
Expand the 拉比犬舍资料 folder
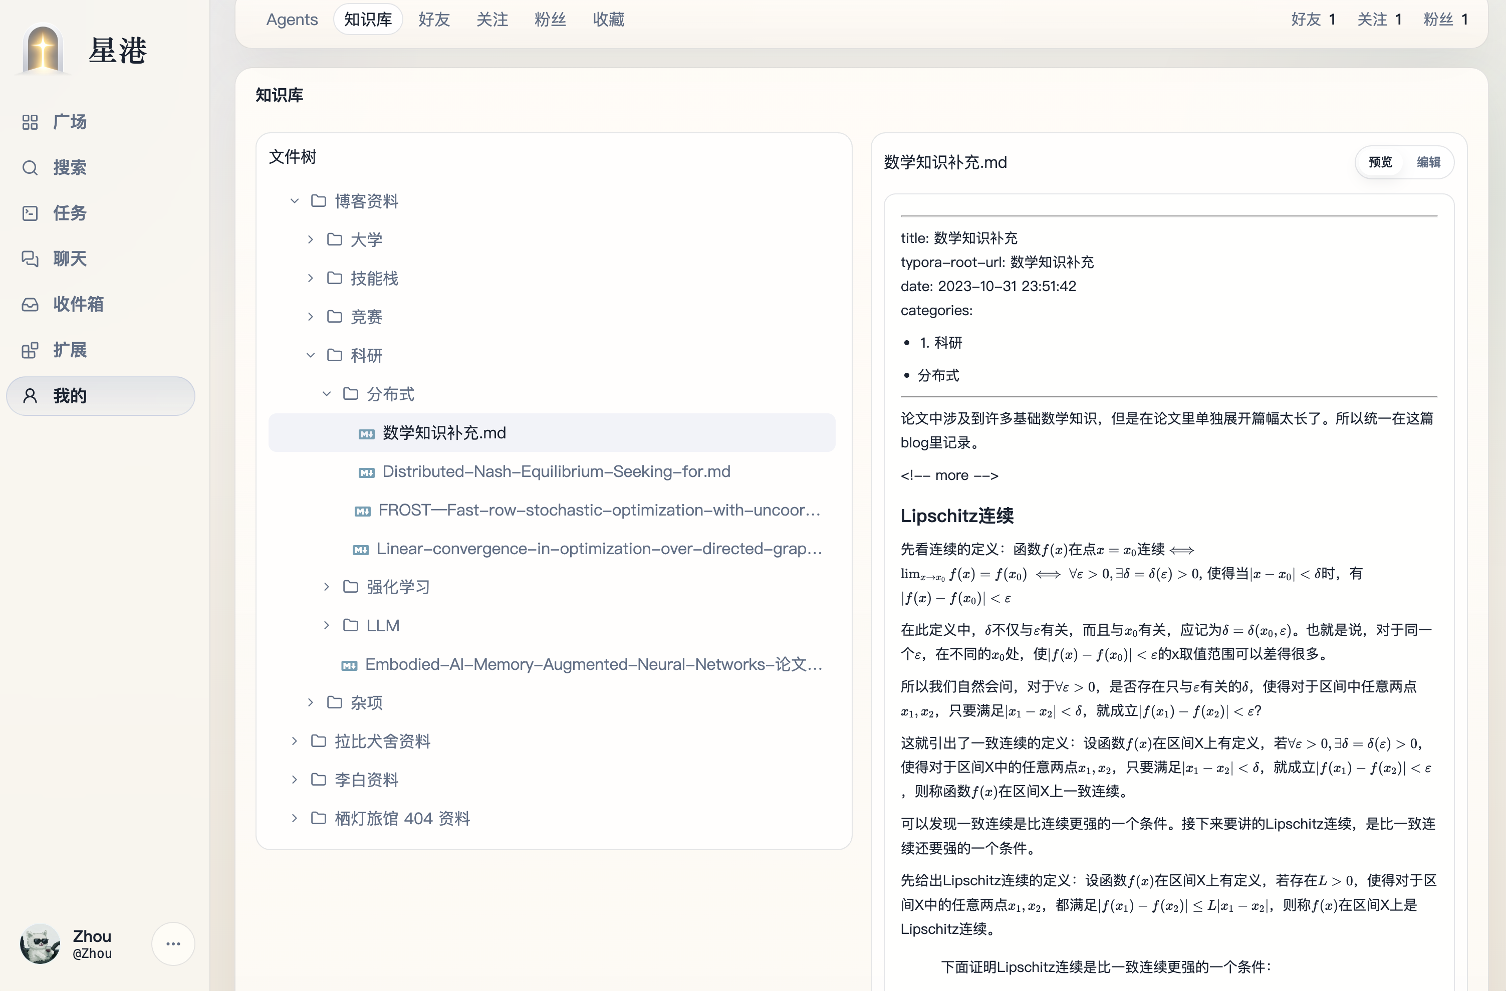click(x=294, y=741)
